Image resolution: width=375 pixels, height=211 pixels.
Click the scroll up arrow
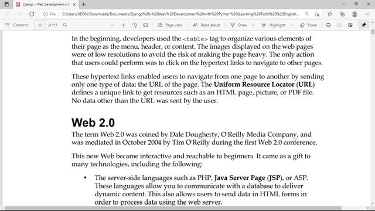click(x=373, y=22)
